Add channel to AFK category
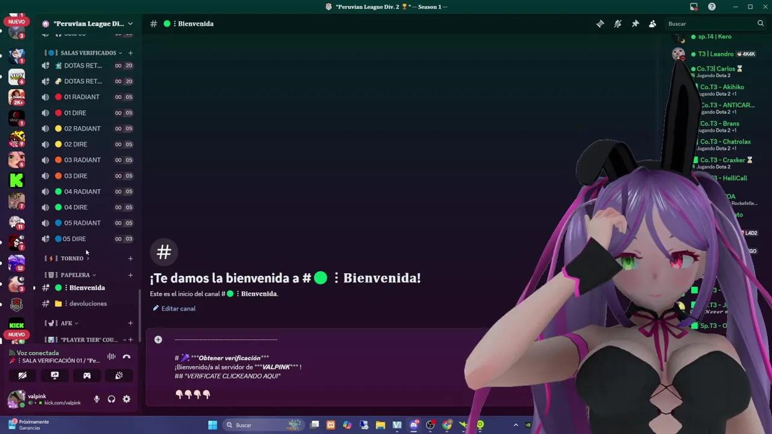 [130, 323]
